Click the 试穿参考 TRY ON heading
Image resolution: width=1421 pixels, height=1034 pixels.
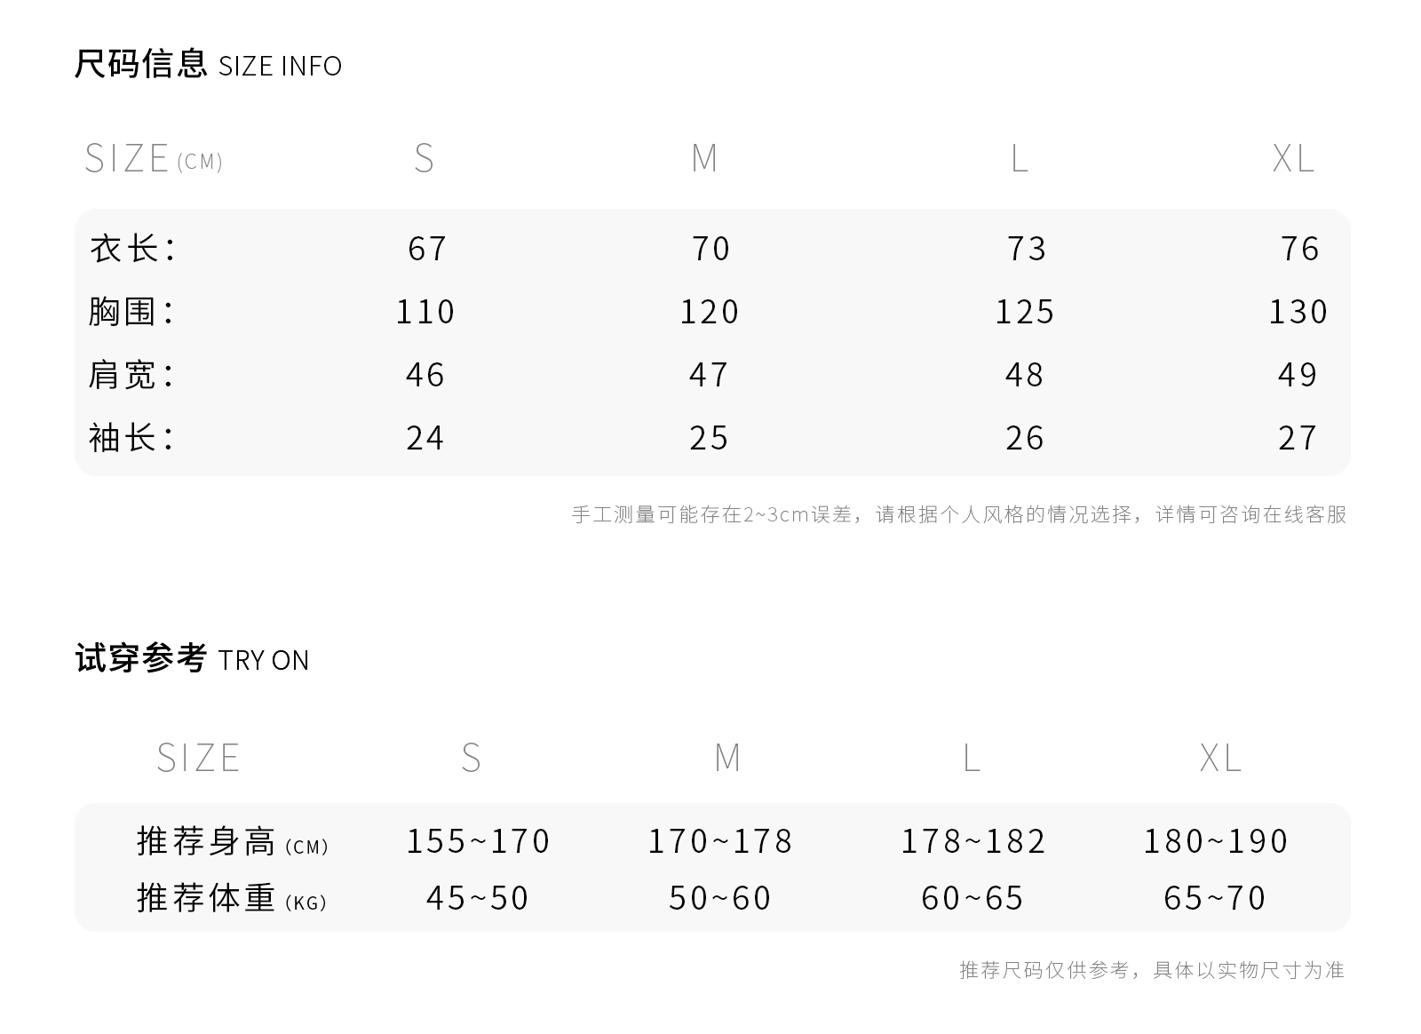(x=192, y=659)
